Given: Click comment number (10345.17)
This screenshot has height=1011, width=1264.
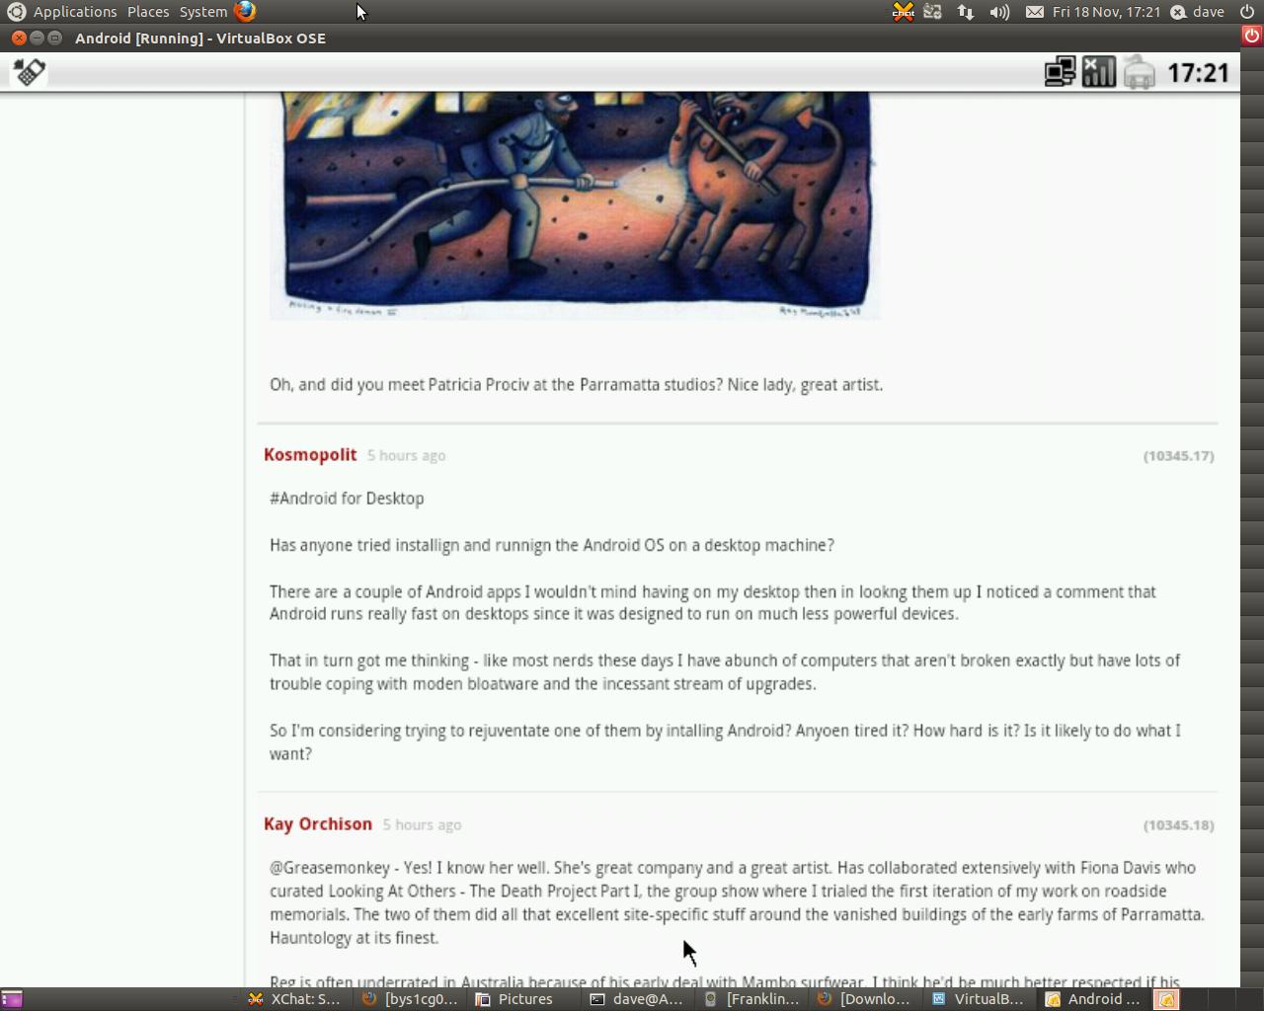Looking at the screenshot, I should [1178, 455].
